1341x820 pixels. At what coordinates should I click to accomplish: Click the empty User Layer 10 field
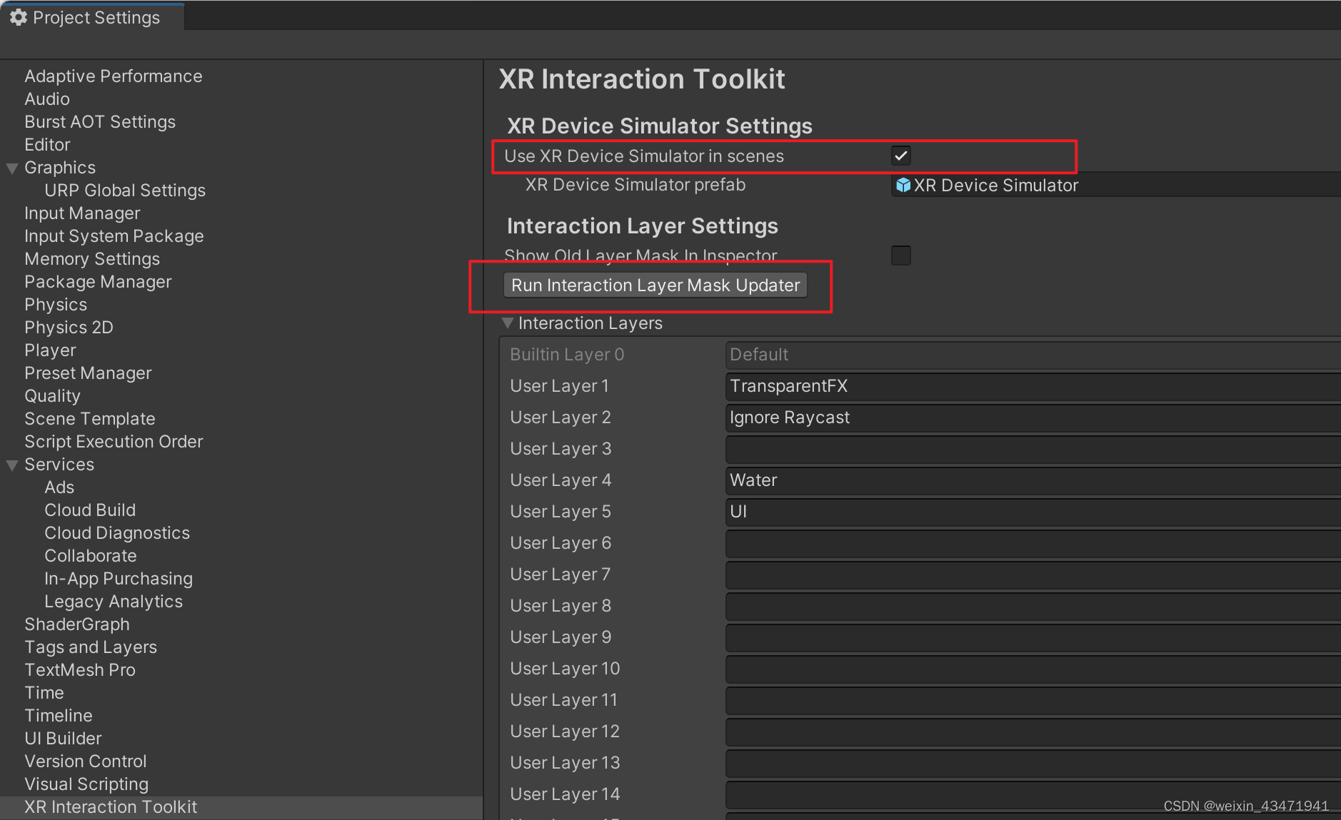pos(1033,669)
